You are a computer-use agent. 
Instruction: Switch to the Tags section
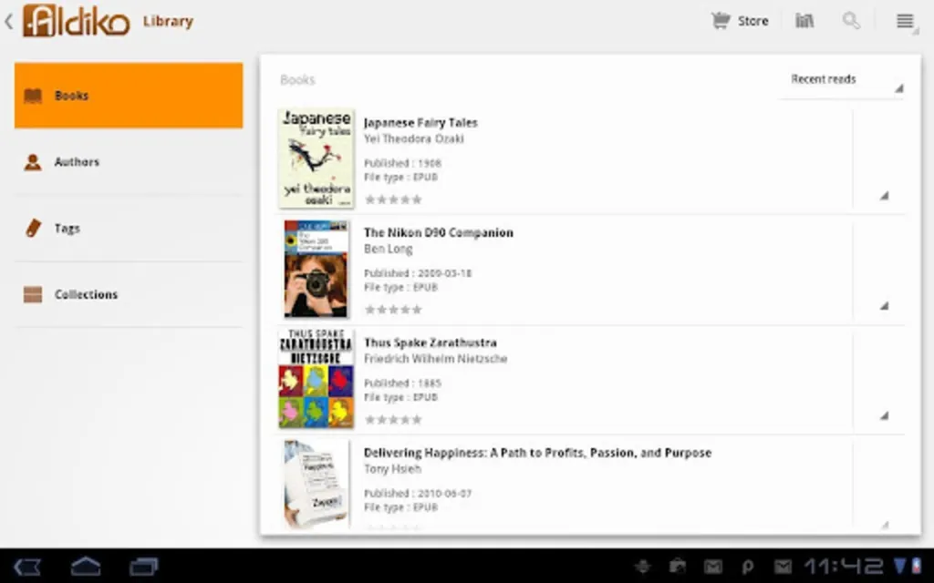(x=129, y=228)
